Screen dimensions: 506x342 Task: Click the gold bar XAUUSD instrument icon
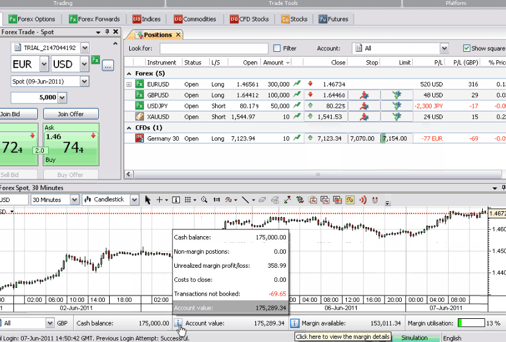(x=140, y=117)
